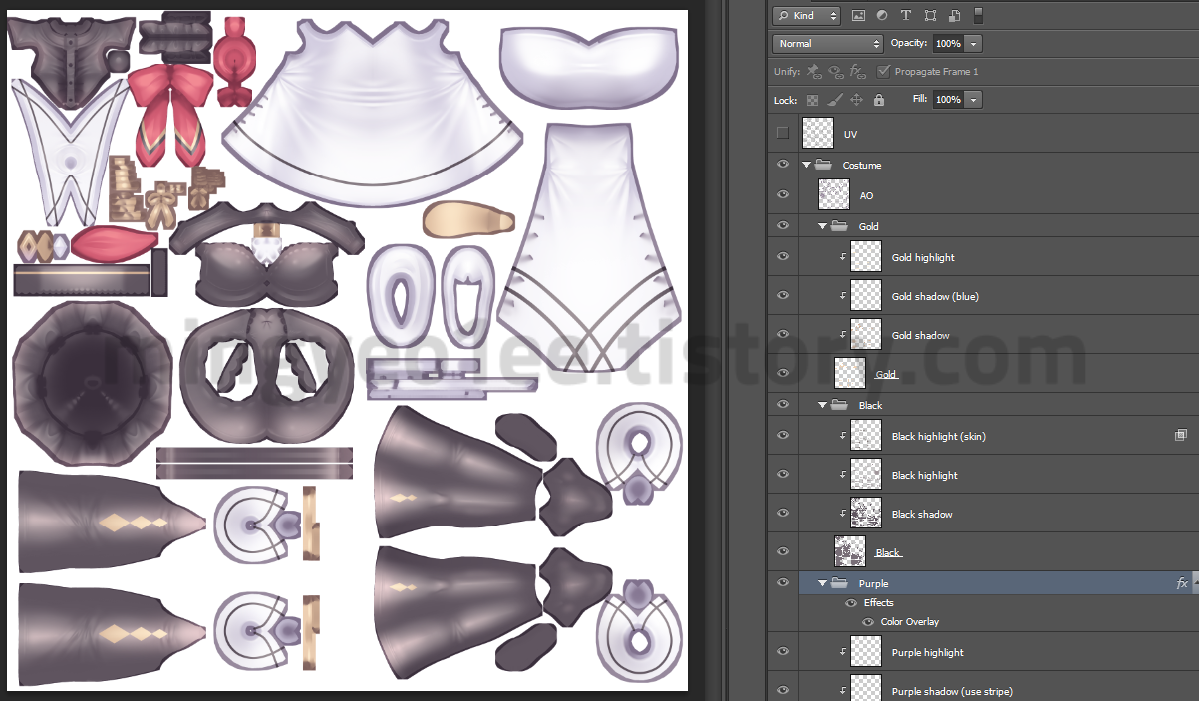Hide the Purple group Effects
1199x701 pixels.
851,602
